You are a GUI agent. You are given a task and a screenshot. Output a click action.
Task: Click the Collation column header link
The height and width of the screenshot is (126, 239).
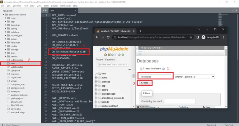[183, 107]
